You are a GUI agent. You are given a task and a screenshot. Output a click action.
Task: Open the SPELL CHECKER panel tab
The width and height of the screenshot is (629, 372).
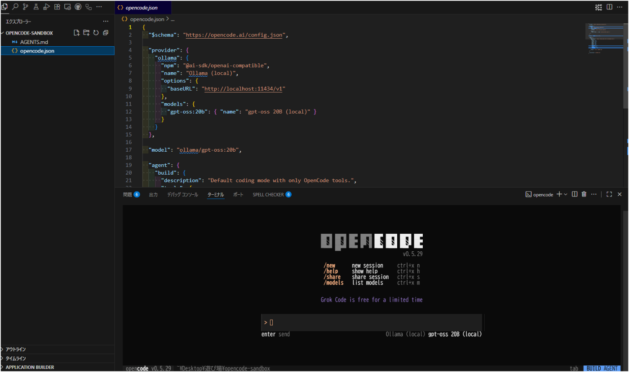(272, 194)
